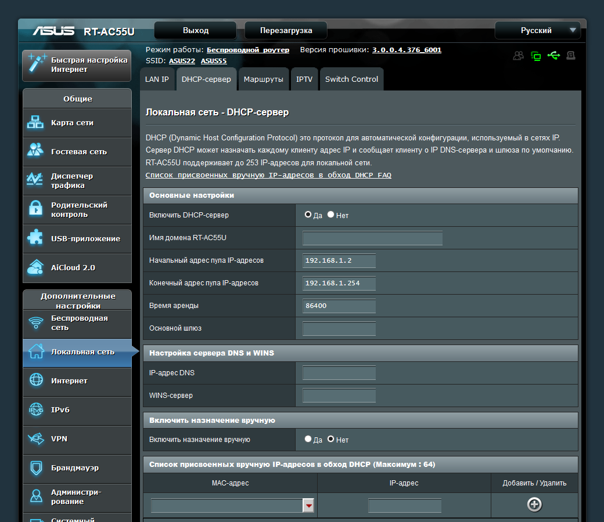This screenshot has height=522, width=604.
Task: Click the IP-адрес DNS input field
Action: click(339, 373)
